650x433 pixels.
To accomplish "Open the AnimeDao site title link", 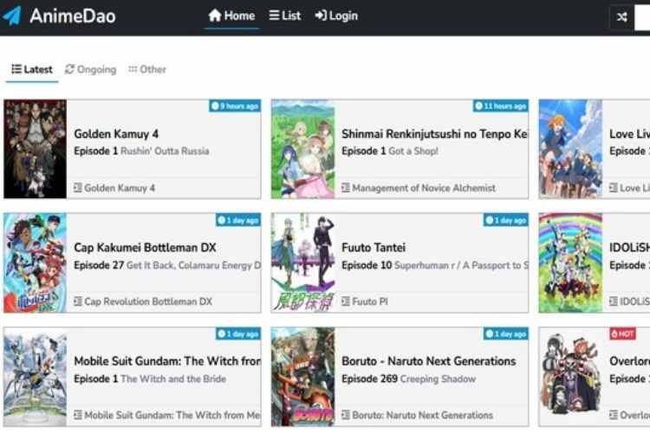I will [73, 16].
